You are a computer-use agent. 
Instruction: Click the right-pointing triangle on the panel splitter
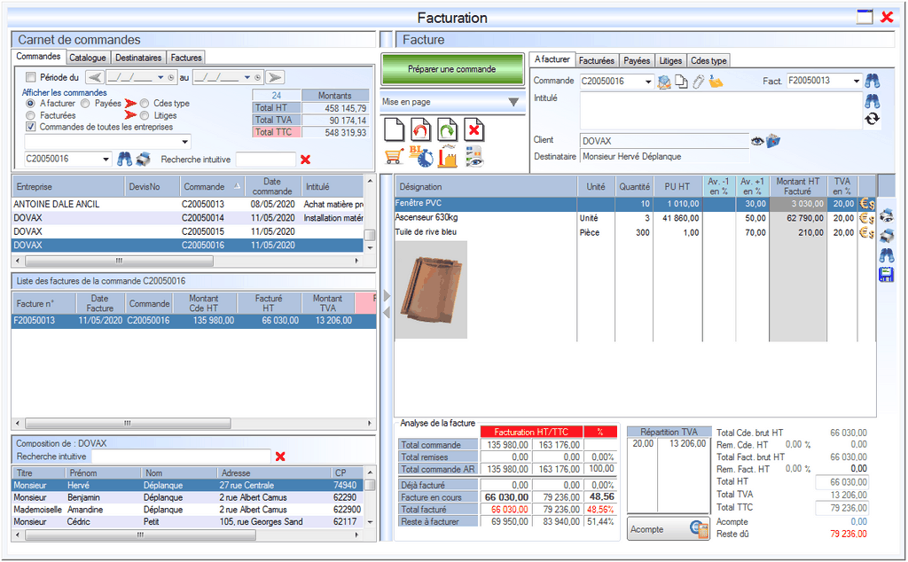[387, 296]
